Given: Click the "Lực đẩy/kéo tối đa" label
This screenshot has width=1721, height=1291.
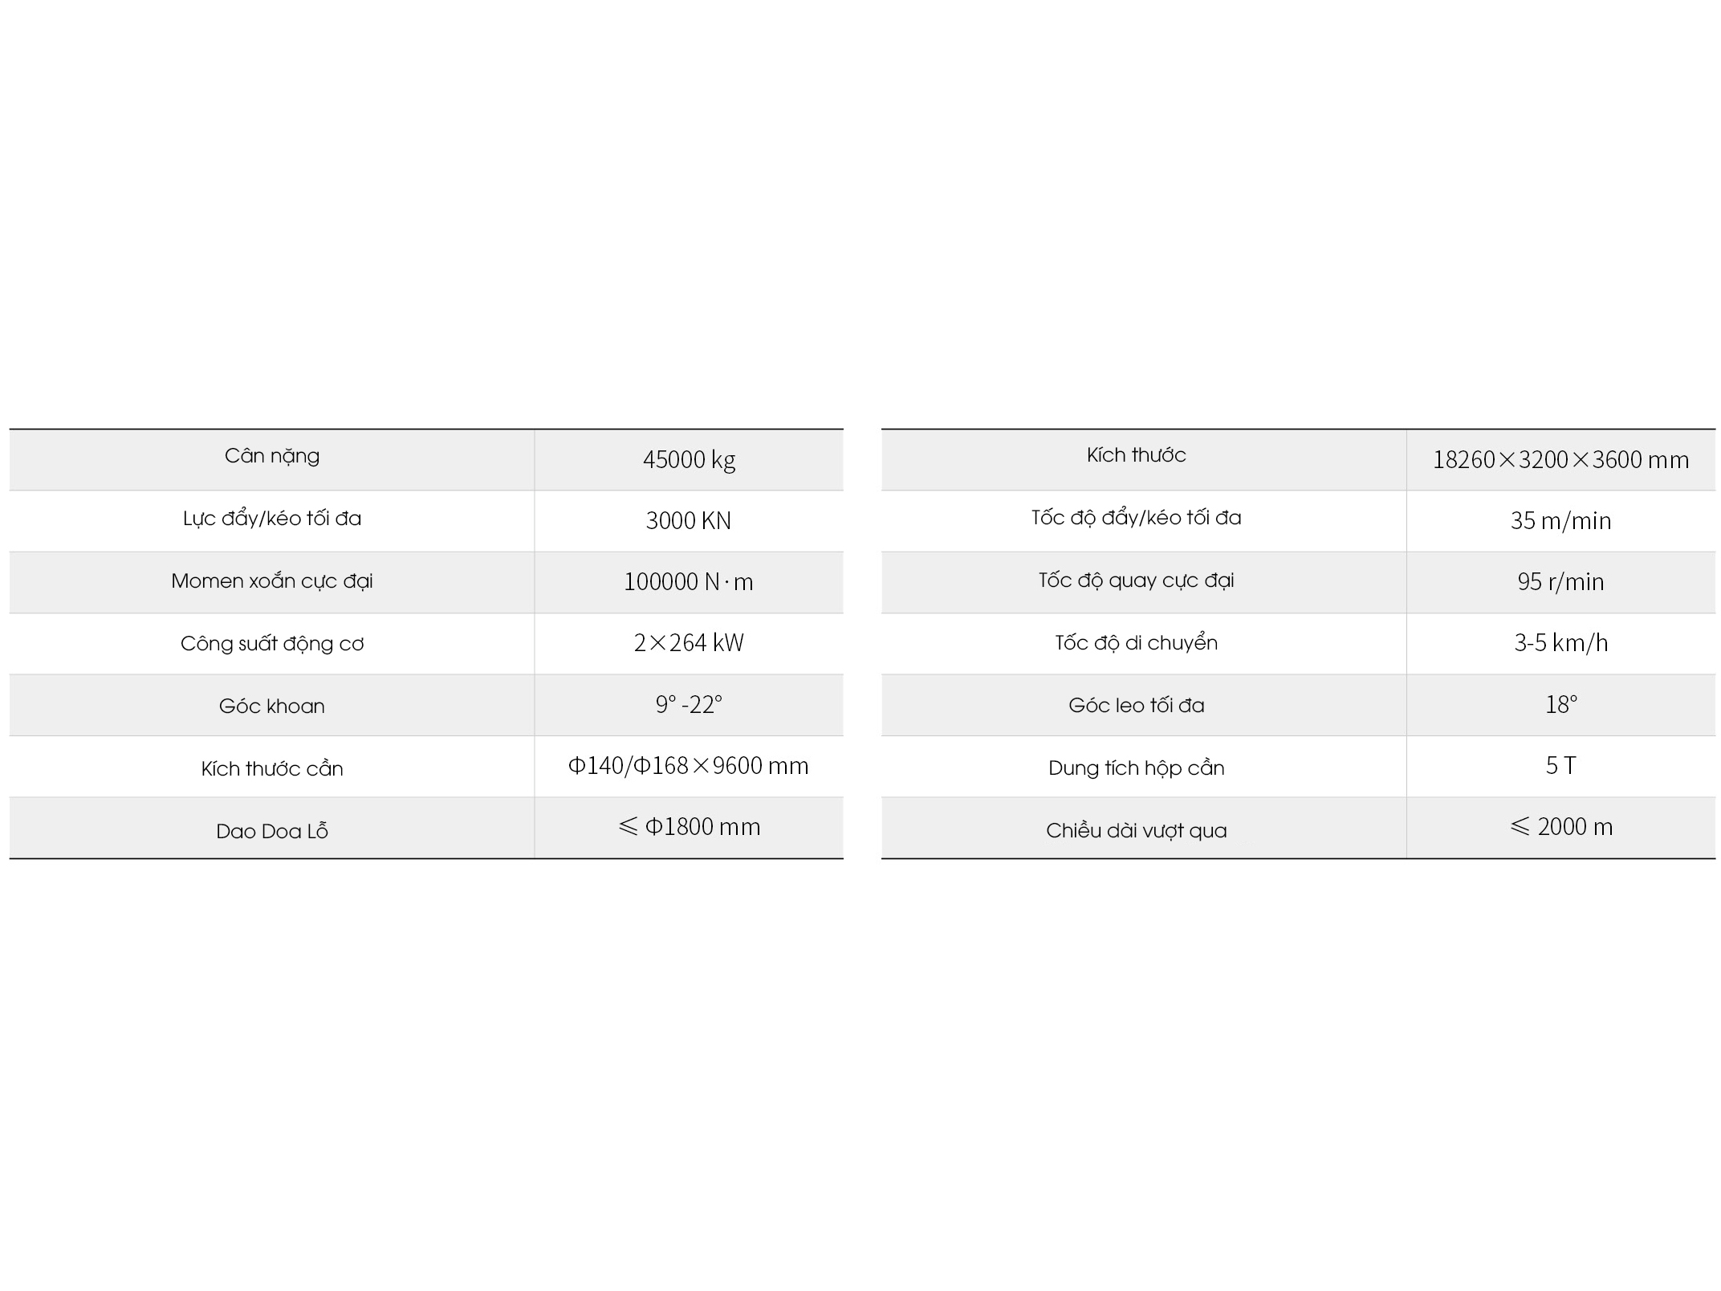Looking at the screenshot, I should pyautogui.click(x=271, y=519).
